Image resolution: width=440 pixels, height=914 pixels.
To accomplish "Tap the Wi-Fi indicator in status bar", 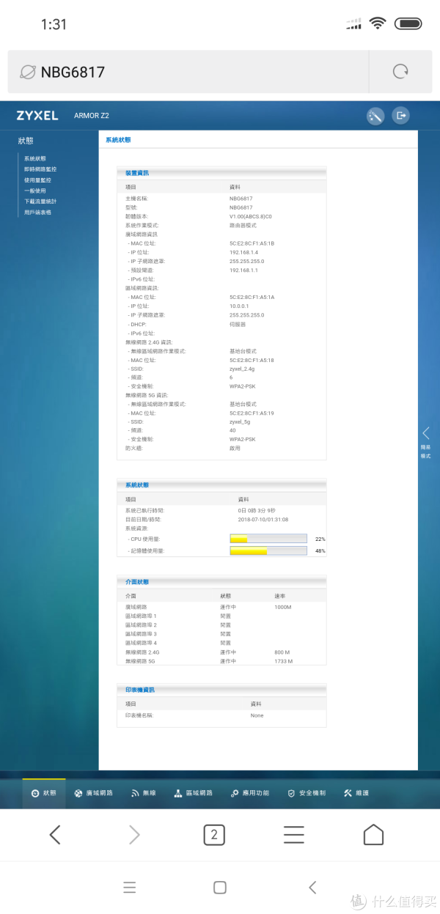I will click(378, 23).
